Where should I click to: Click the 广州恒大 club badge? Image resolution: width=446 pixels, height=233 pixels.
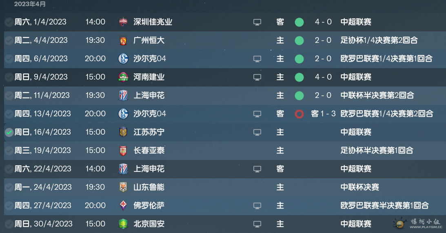coord(123,40)
